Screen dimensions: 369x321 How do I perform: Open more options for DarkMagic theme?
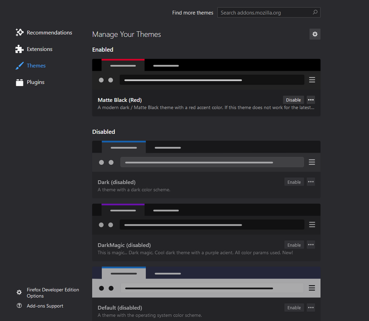tap(311, 245)
